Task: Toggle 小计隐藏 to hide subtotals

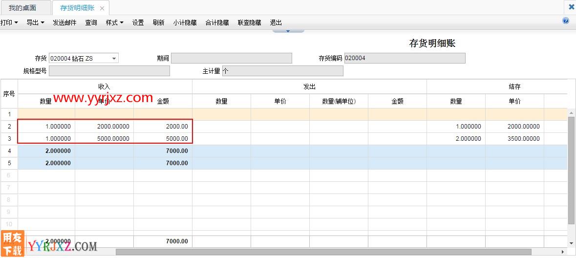Action: pos(185,22)
